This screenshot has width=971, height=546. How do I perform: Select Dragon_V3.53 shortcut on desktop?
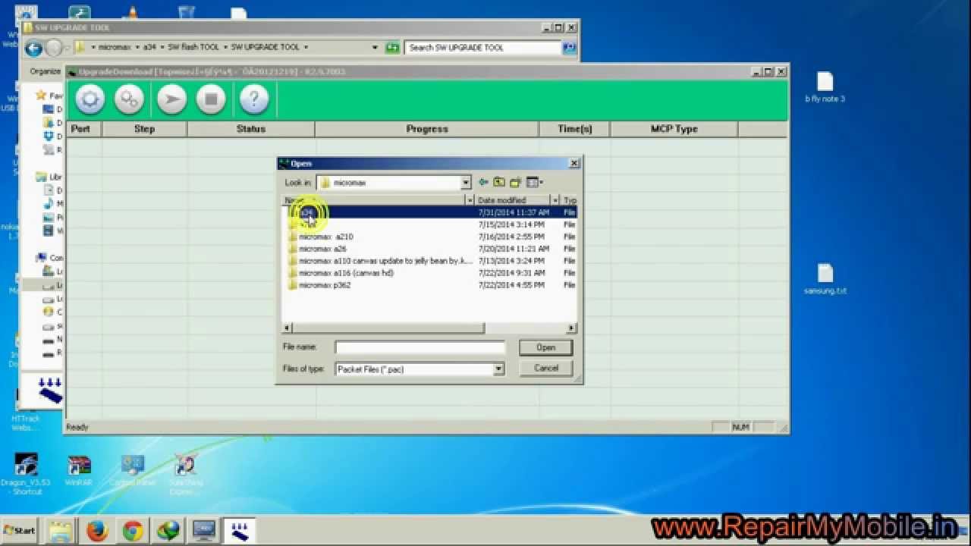point(26,475)
